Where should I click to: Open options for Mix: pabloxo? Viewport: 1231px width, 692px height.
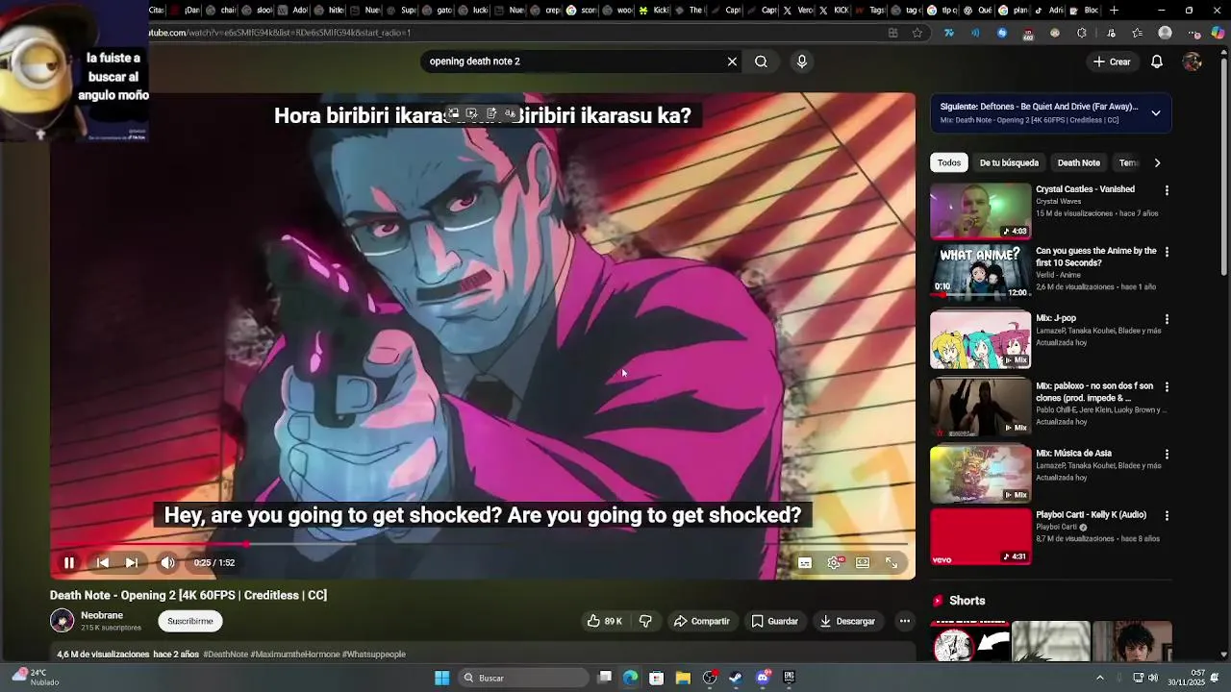point(1167,386)
